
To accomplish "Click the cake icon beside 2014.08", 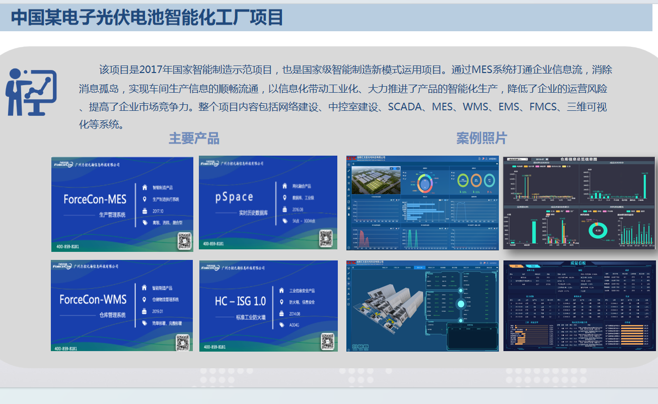I will point(282,314).
